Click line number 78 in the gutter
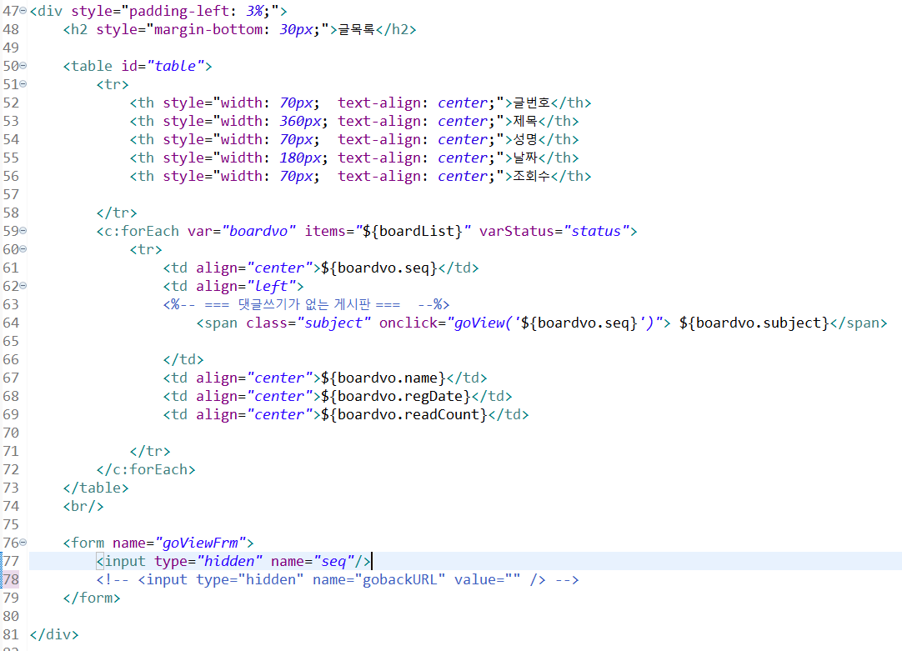Viewport: 902px width, 651px height. click(x=11, y=579)
